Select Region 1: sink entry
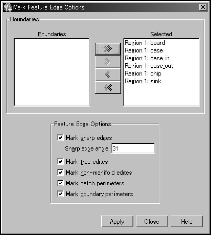 (143, 81)
